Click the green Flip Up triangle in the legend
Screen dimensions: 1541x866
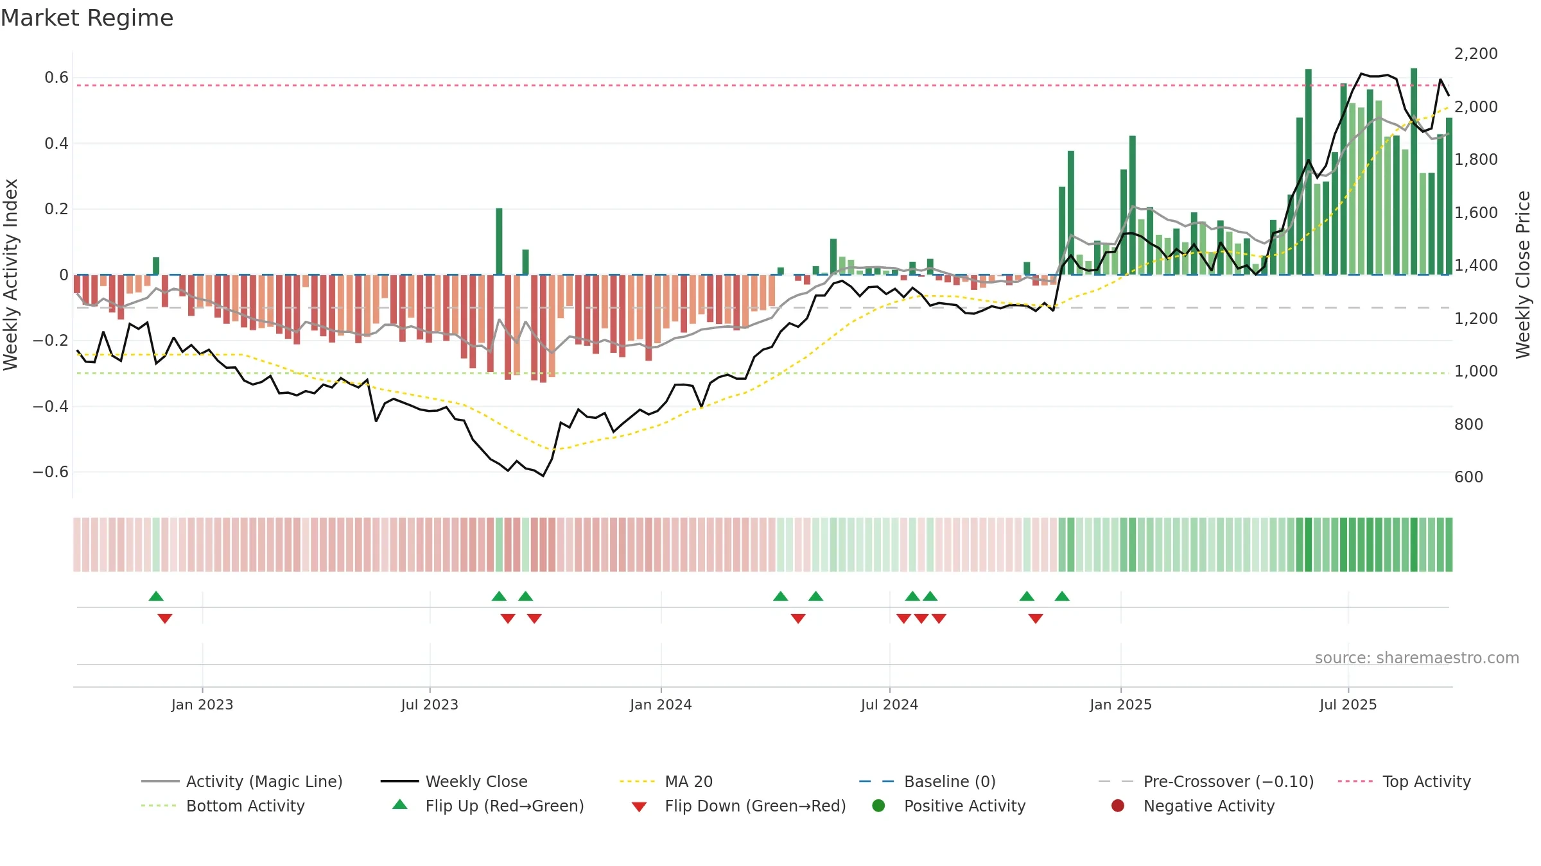coord(400,804)
